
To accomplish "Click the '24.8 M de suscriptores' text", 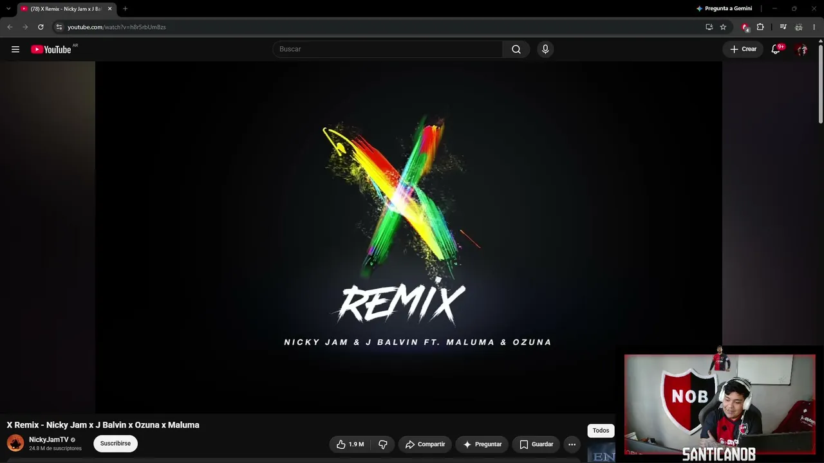I will point(55,448).
